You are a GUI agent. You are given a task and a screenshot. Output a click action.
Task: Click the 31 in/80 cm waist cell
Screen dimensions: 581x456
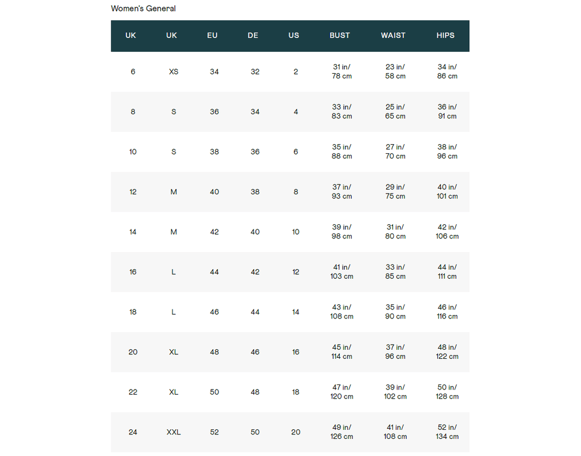click(x=395, y=232)
